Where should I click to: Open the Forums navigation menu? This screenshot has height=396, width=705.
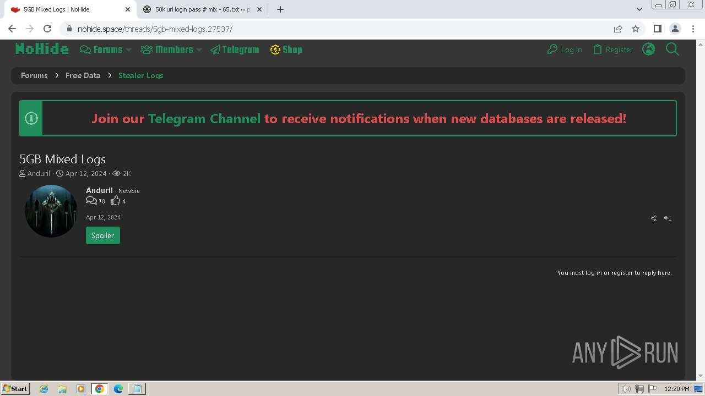click(x=102, y=50)
